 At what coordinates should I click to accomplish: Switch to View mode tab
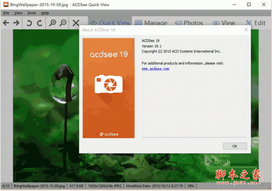coord(224,23)
